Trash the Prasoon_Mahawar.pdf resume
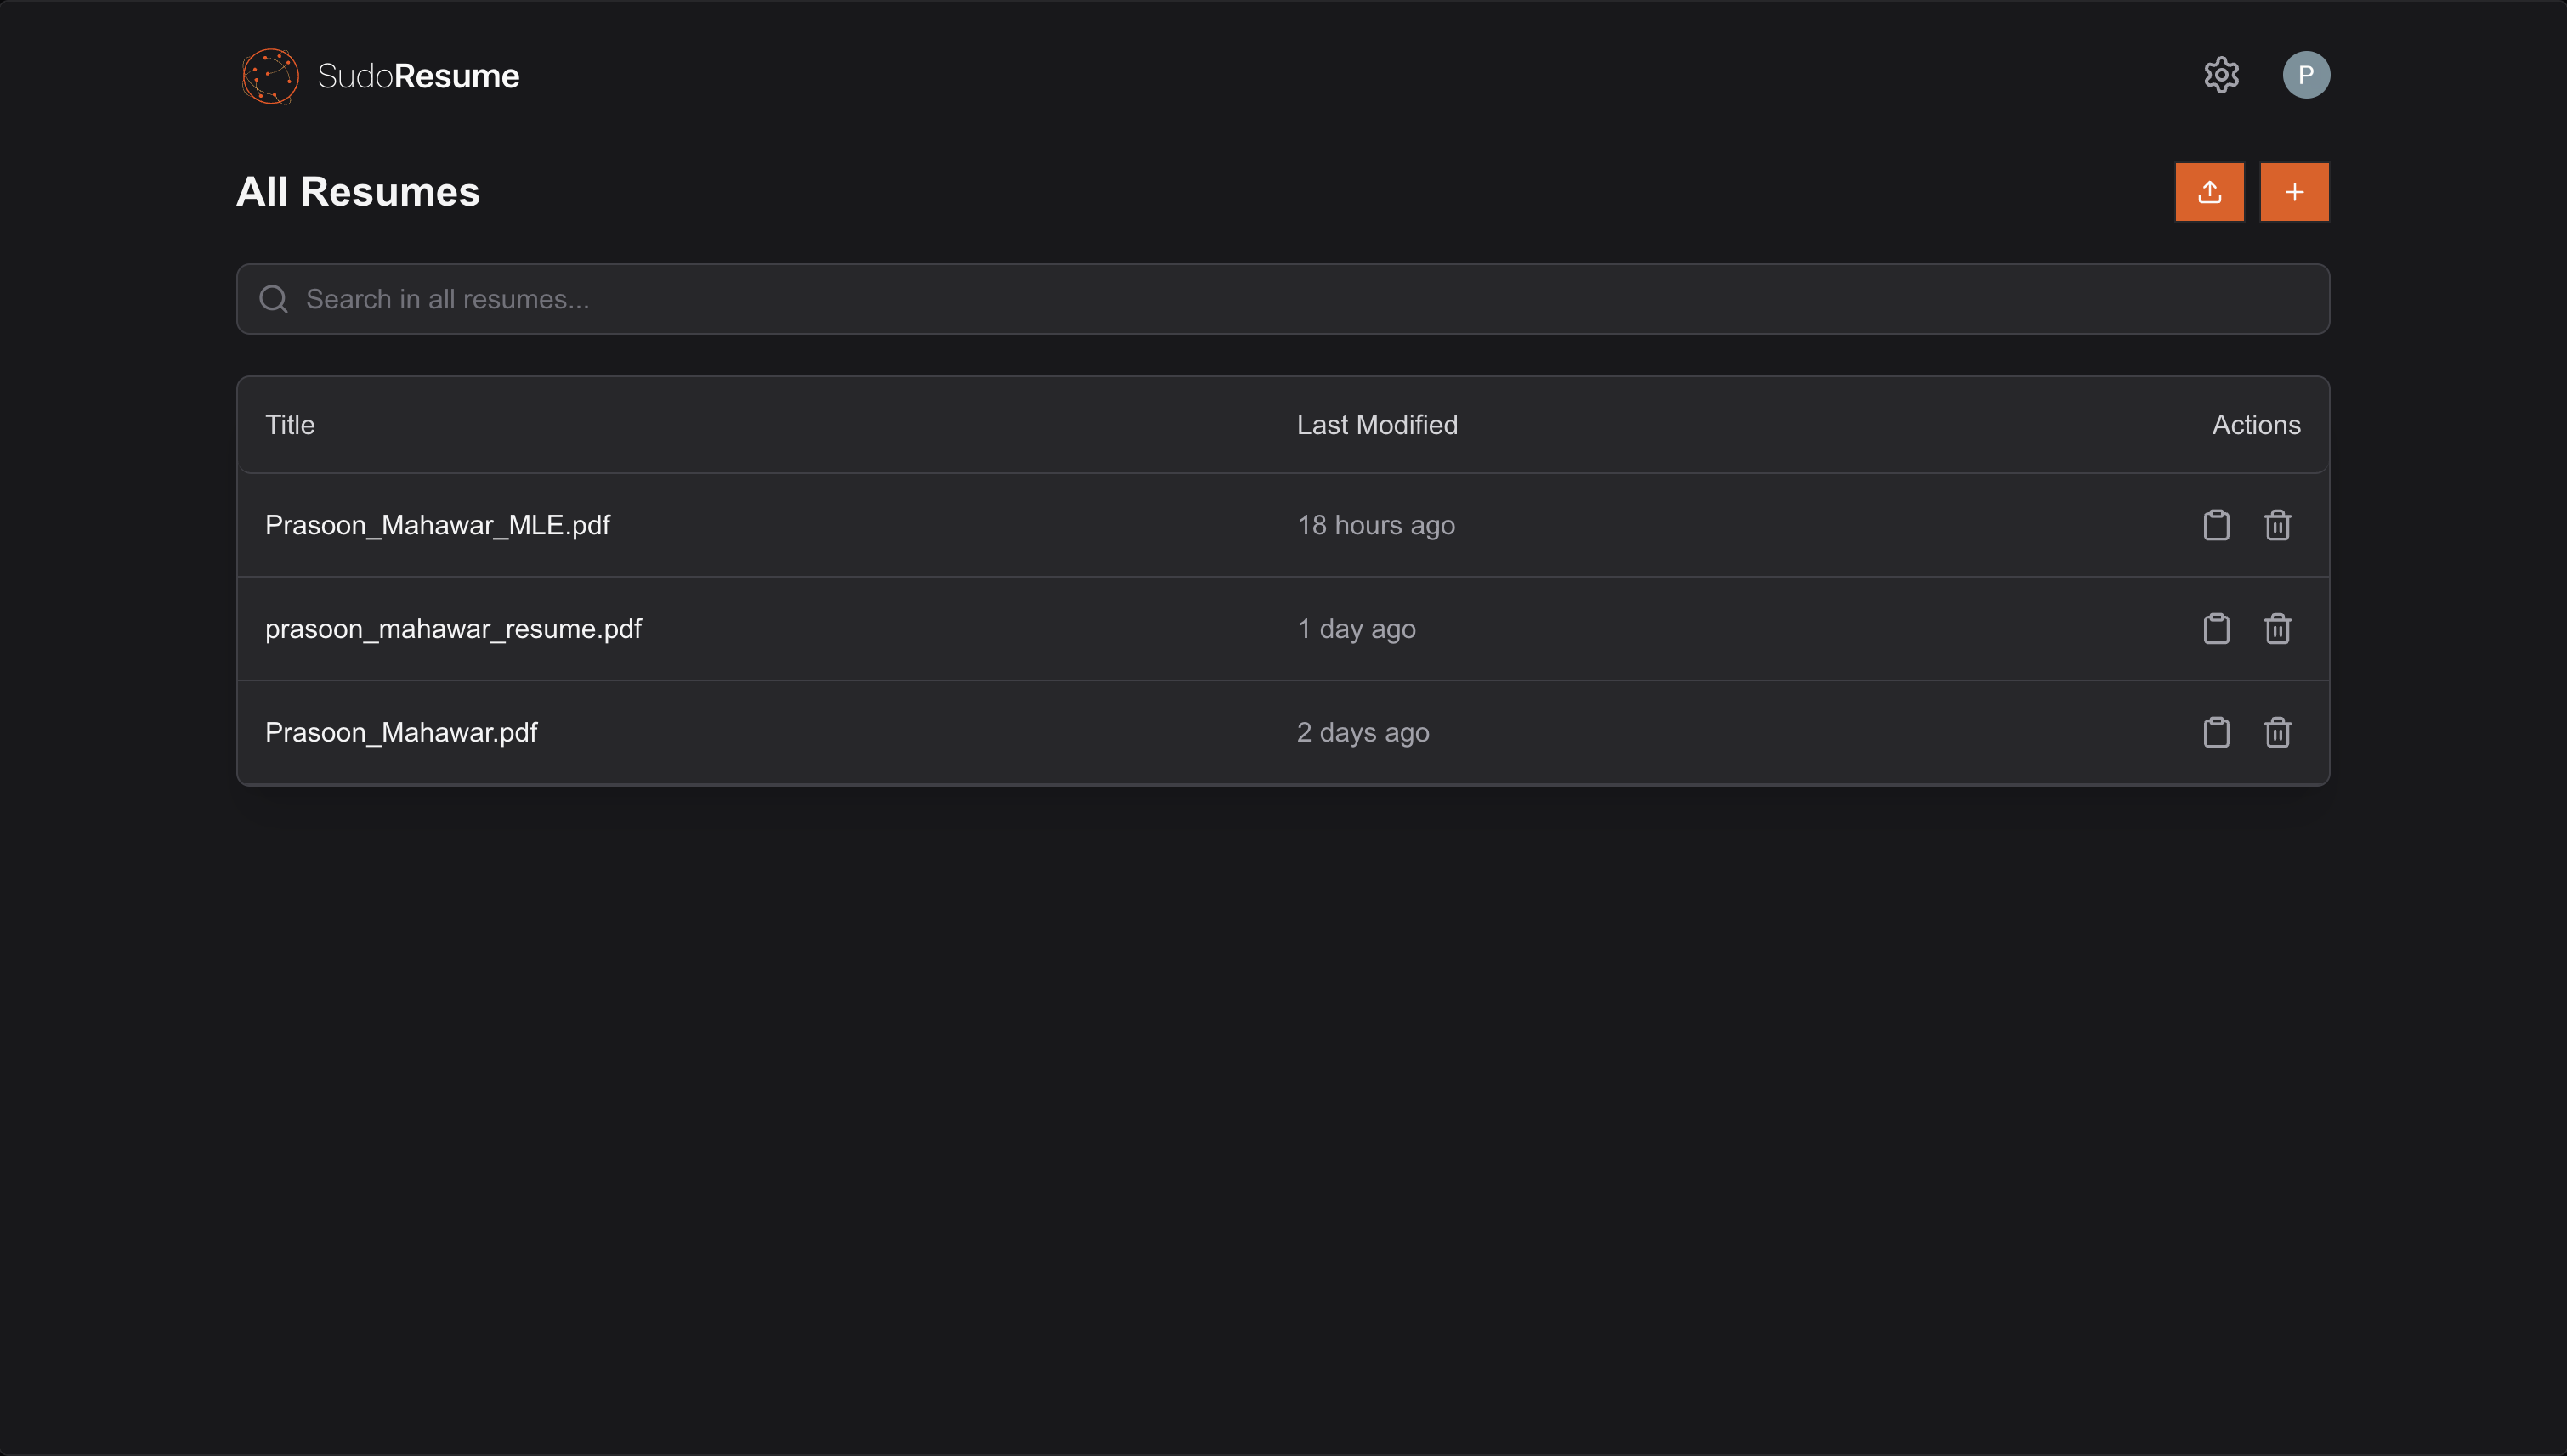 point(2278,733)
